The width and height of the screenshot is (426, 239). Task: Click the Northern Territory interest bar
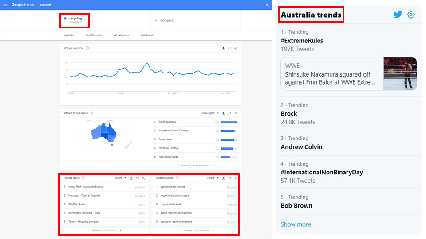(x=229, y=149)
